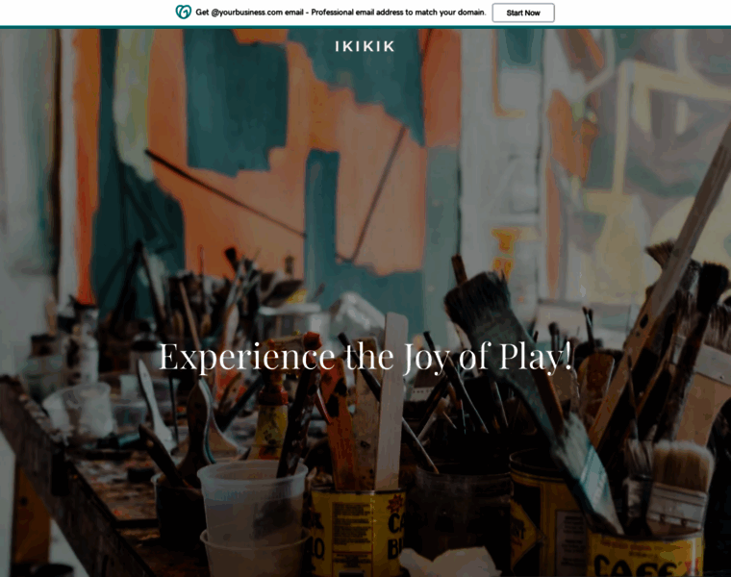The height and width of the screenshot is (577, 731).
Task: Click the word Play! in the headline
Action: [x=536, y=357]
